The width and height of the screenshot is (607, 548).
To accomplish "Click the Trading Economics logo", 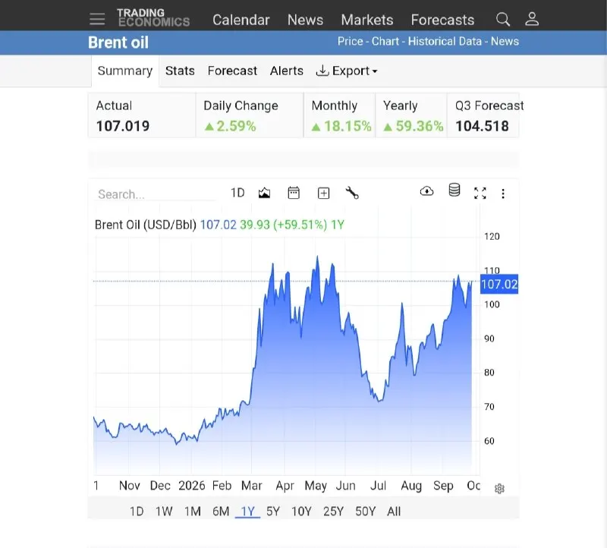I will click(154, 17).
